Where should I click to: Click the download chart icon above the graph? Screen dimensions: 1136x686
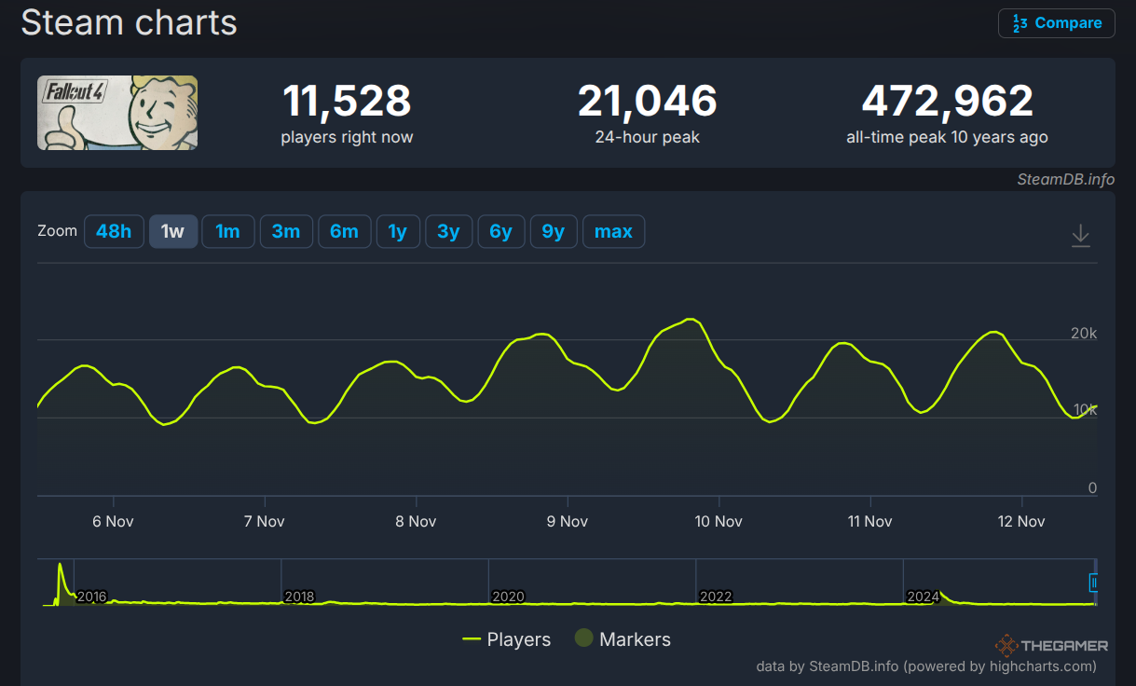click(1080, 236)
